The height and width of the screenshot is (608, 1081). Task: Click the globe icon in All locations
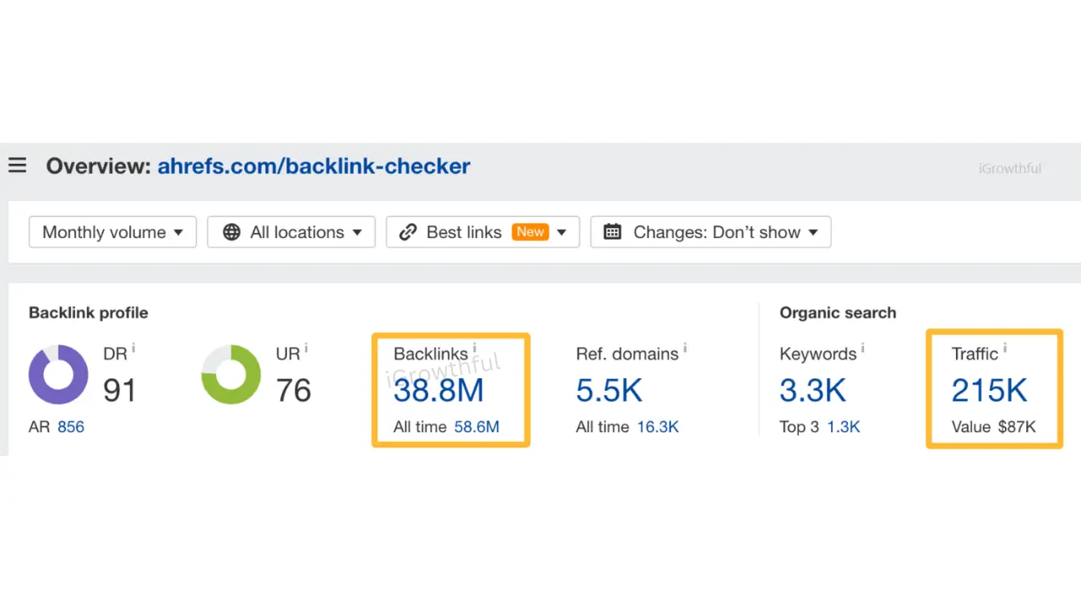pyautogui.click(x=231, y=232)
